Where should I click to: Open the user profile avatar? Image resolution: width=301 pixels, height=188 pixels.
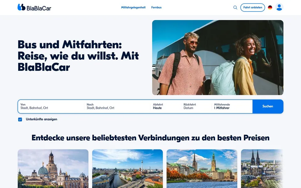click(x=279, y=7)
